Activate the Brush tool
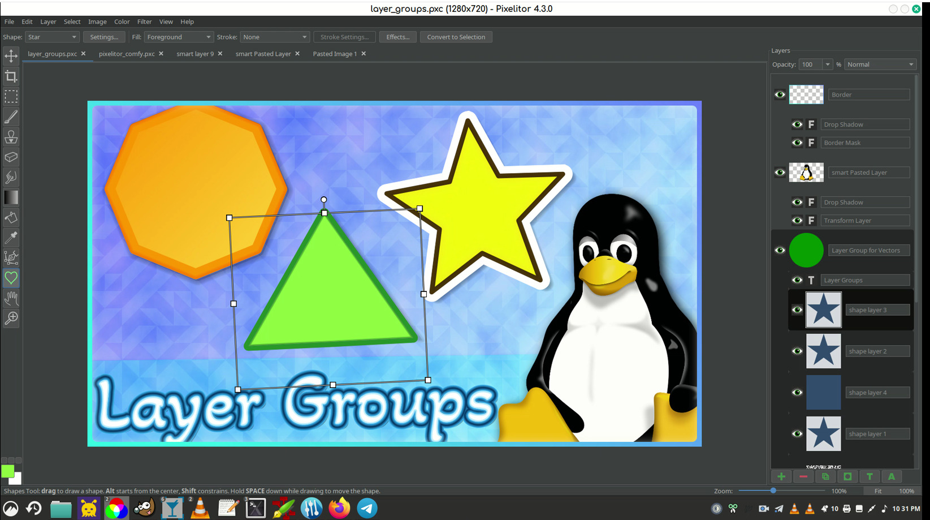Screen dimensions: 930x520 coord(11,117)
